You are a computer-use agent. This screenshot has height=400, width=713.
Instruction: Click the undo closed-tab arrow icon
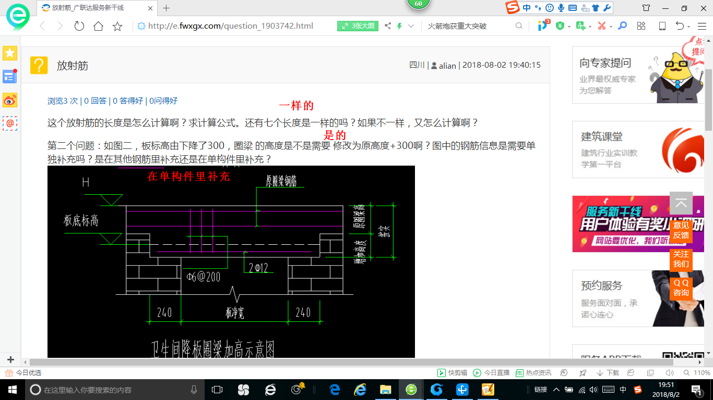click(x=680, y=26)
